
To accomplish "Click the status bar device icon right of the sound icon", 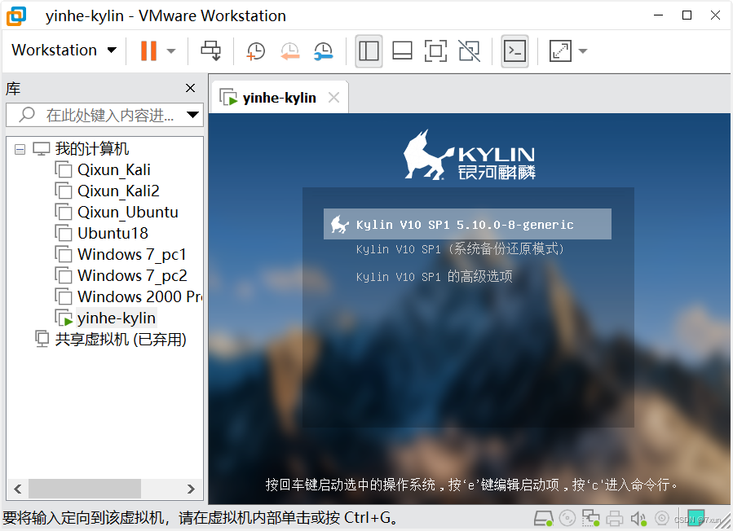I will (661, 518).
